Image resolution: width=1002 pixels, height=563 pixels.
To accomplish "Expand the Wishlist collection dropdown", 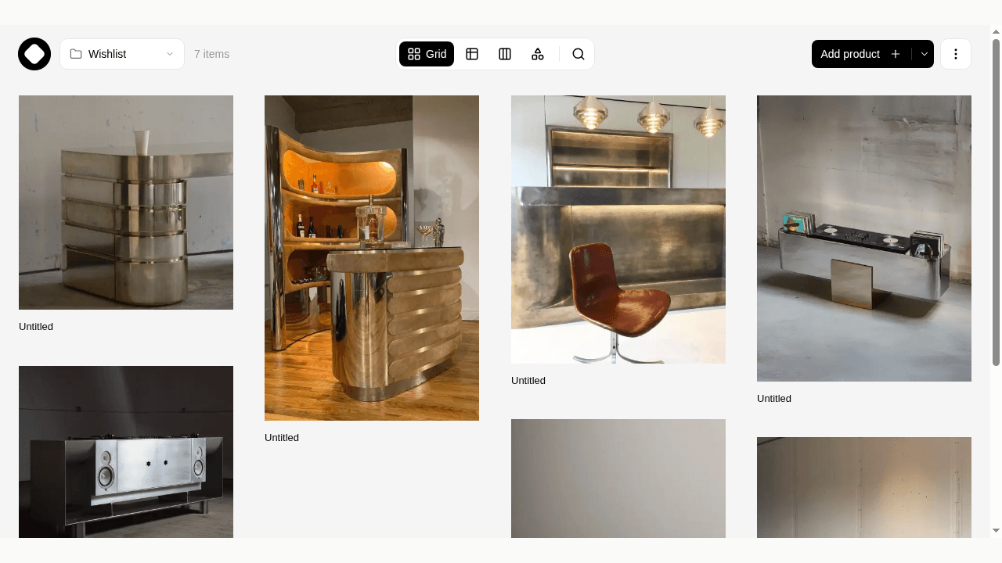I will point(122,54).
